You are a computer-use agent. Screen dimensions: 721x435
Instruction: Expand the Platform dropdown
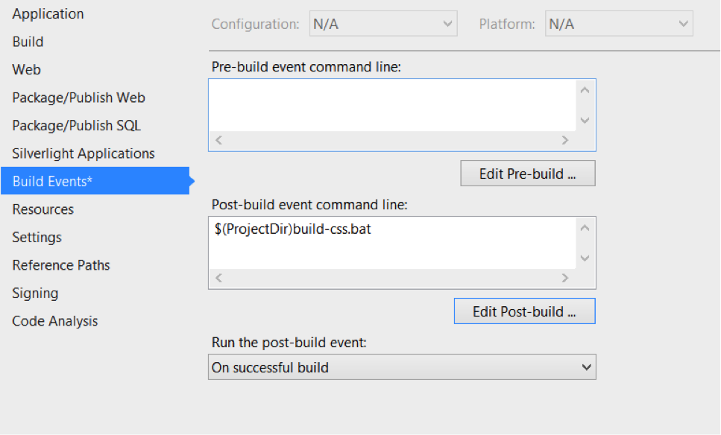click(x=619, y=24)
